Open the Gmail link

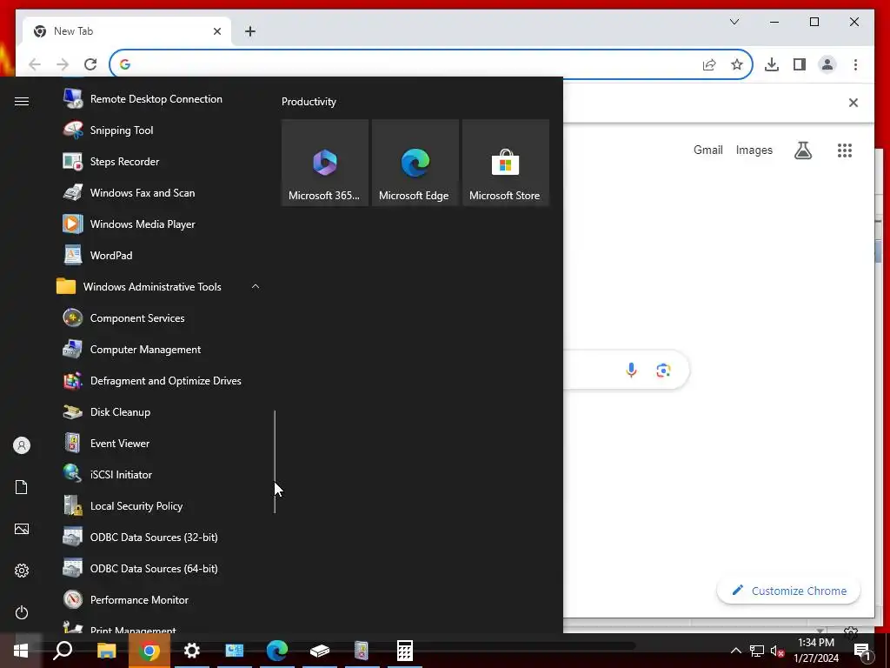707,150
